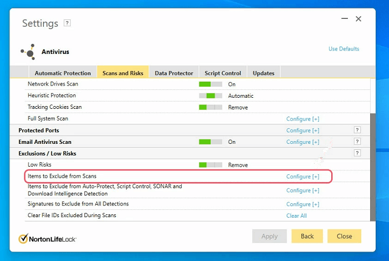Open Configure for Auto-Protect exclusions row
This screenshot has height=261, width=389.
pyautogui.click(x=303, y=190)
